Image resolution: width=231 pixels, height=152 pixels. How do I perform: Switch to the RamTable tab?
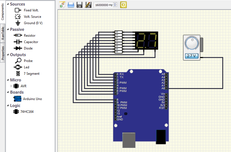3,33
